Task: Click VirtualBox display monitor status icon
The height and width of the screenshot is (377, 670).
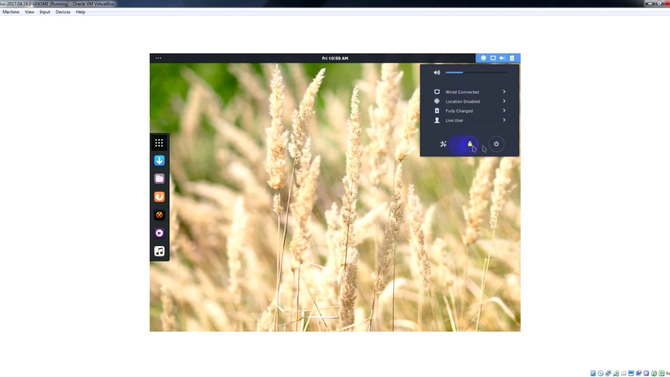Action: tap(631, 373)
